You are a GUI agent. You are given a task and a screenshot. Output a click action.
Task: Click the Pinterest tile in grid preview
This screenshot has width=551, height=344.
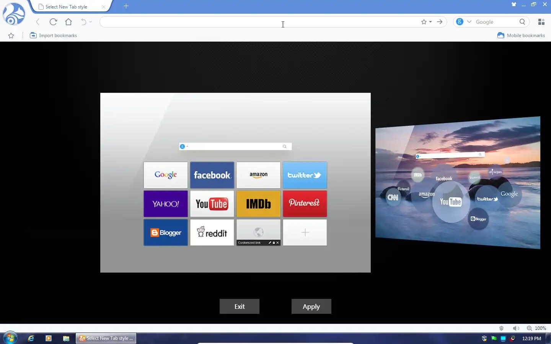click(x=305, y=204)
